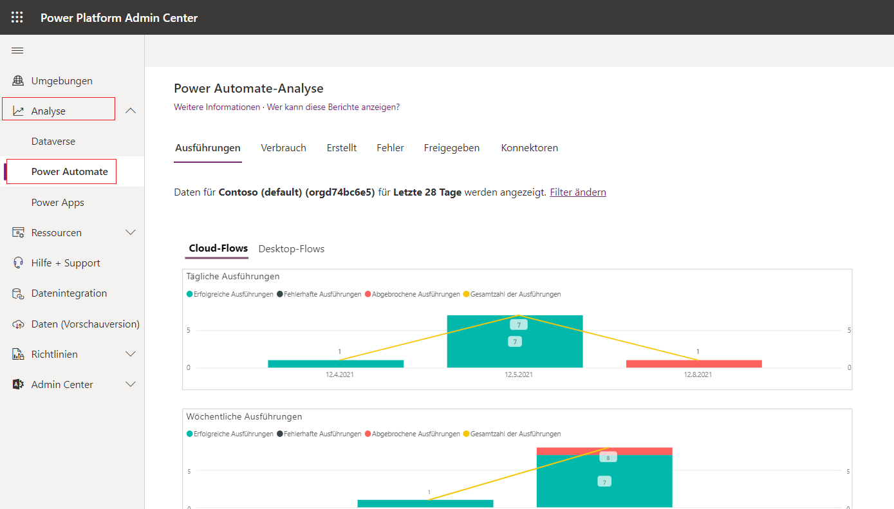Switch to the Fehler tab
The image size is (894, 509).
(390, 148)
